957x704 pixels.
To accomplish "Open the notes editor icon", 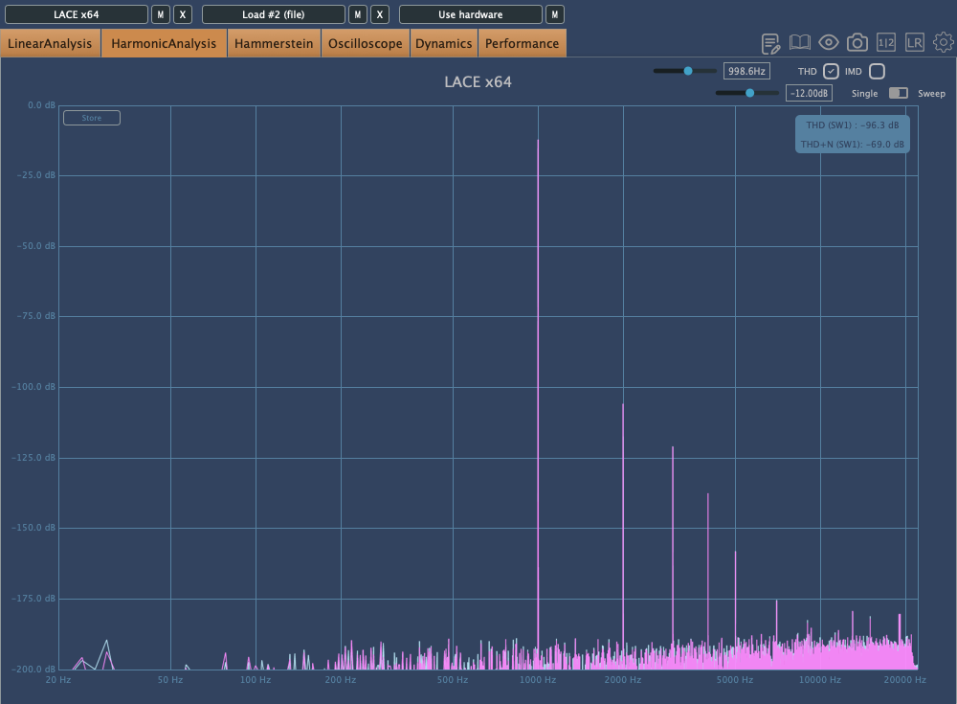I will (770, 43).
